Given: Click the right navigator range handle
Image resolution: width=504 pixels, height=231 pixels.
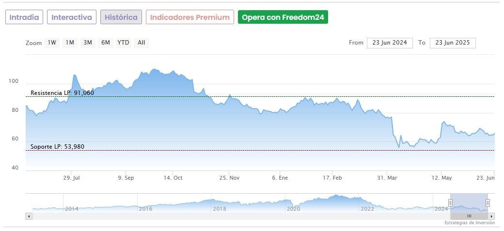Looking at the screenshot, I should (488, 203).
